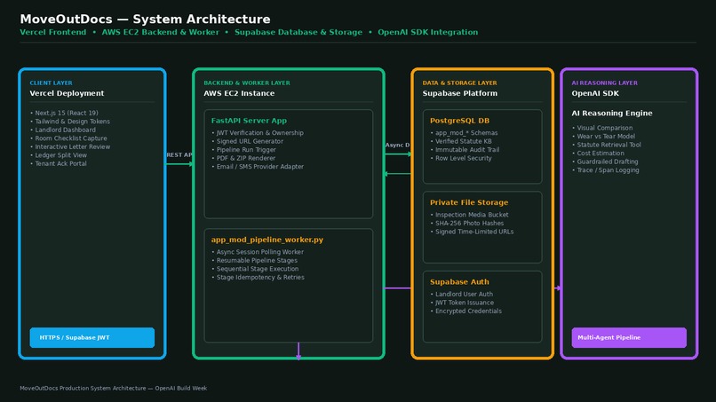Click the Multi-Agent Pipeline badge
Viewport: 716px width, 402px height.
click(x=629, y=337)
